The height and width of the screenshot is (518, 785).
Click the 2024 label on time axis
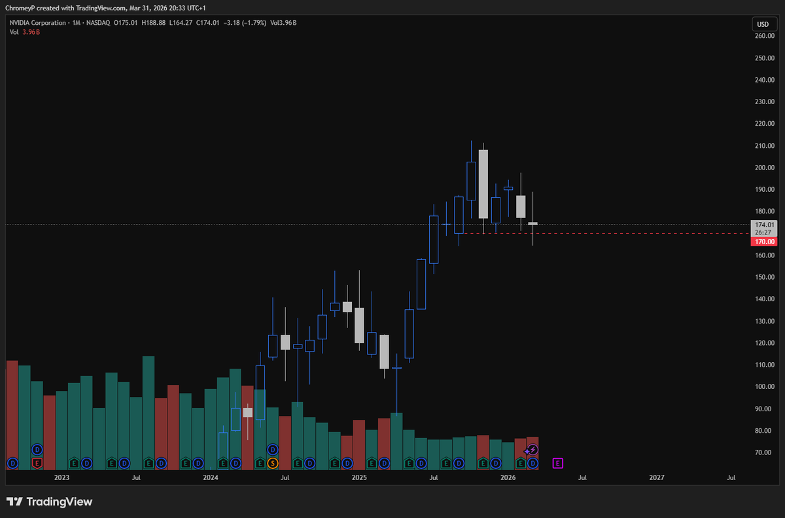[x=211, y=478]
